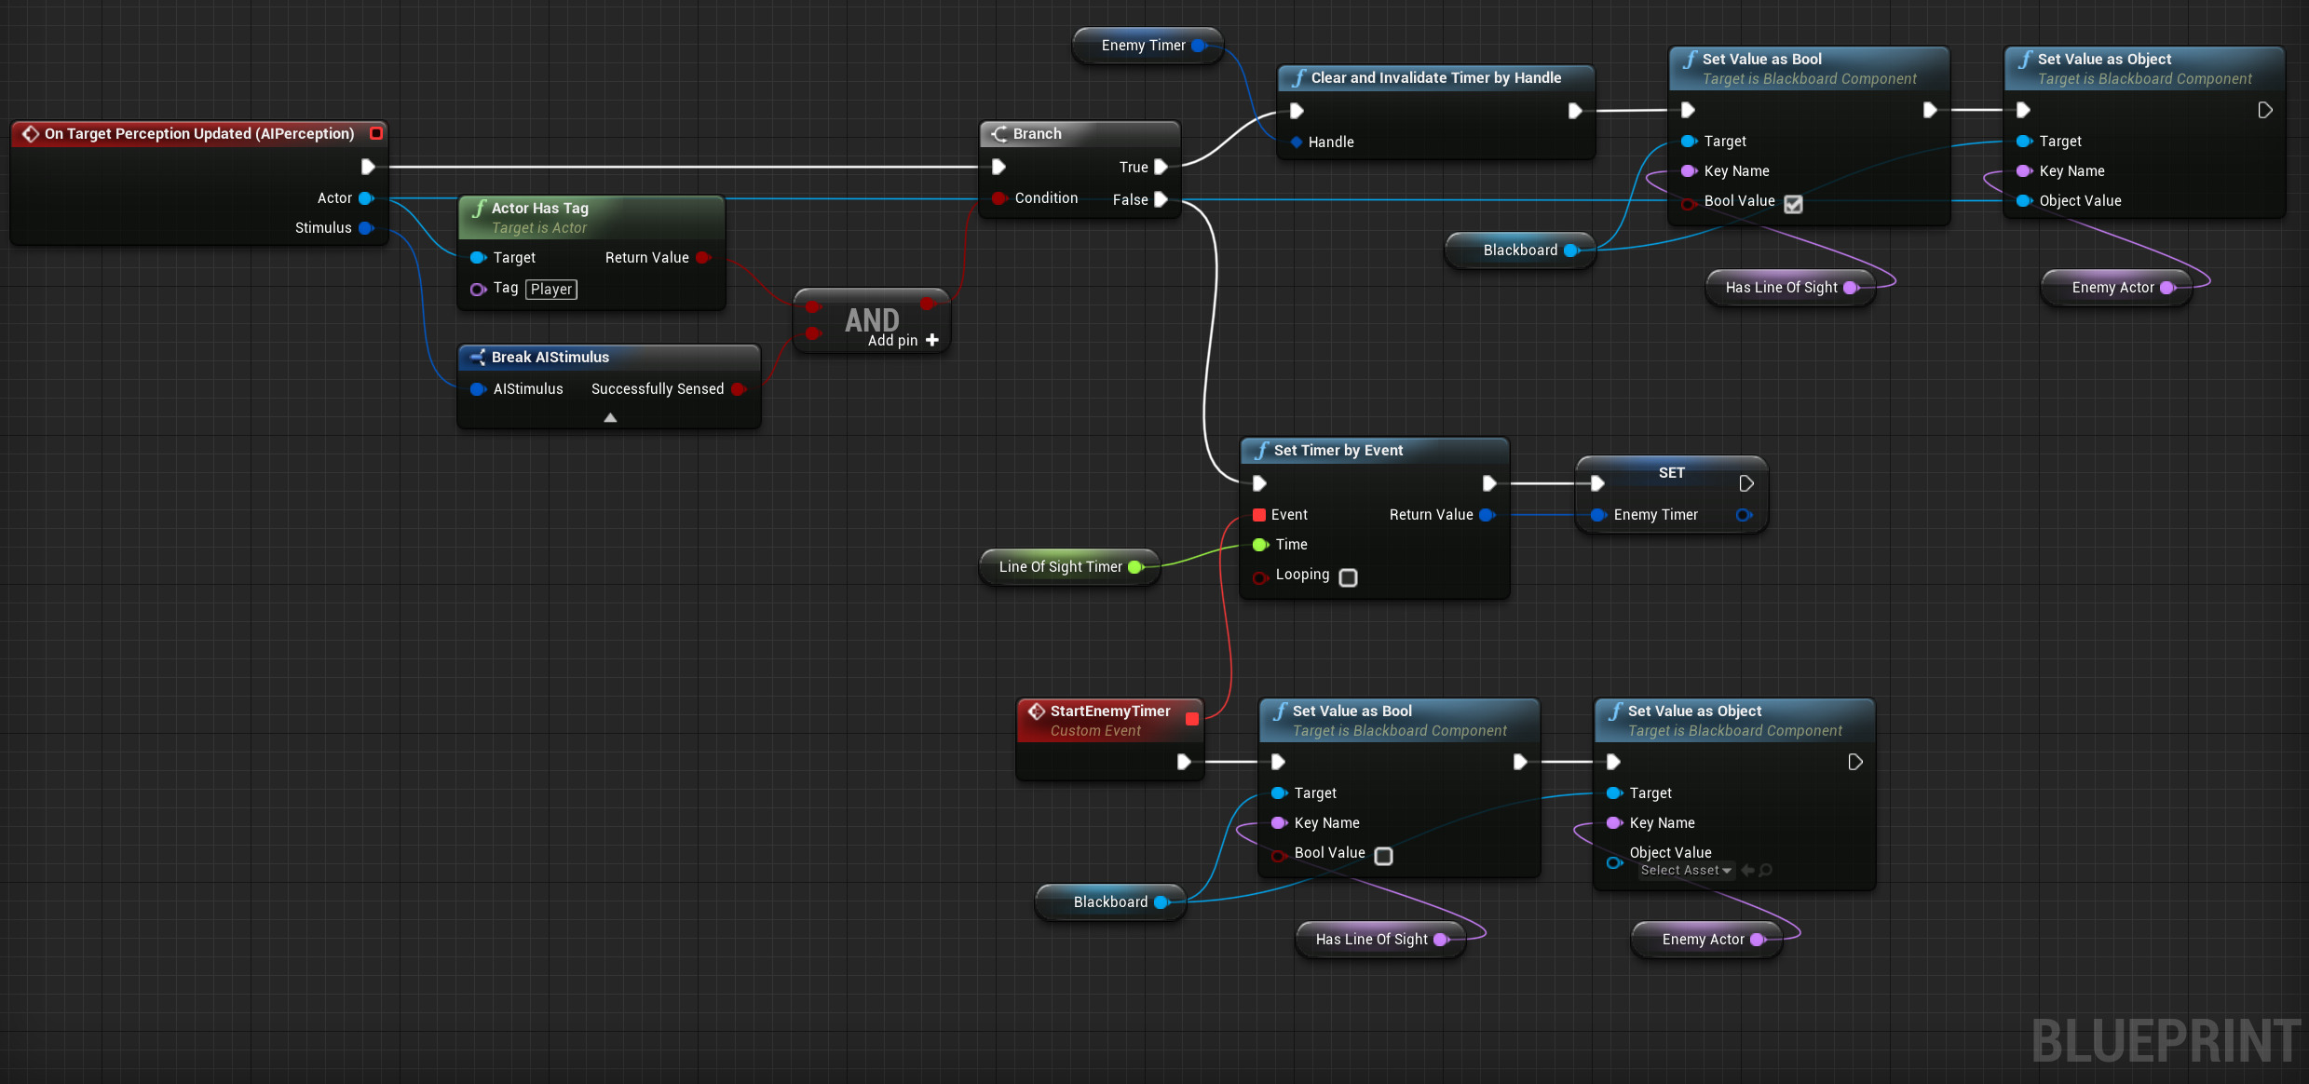2309x1084 pixels.
Task: Click the Branch node's True exec pin
Action: coord(1161,167)
